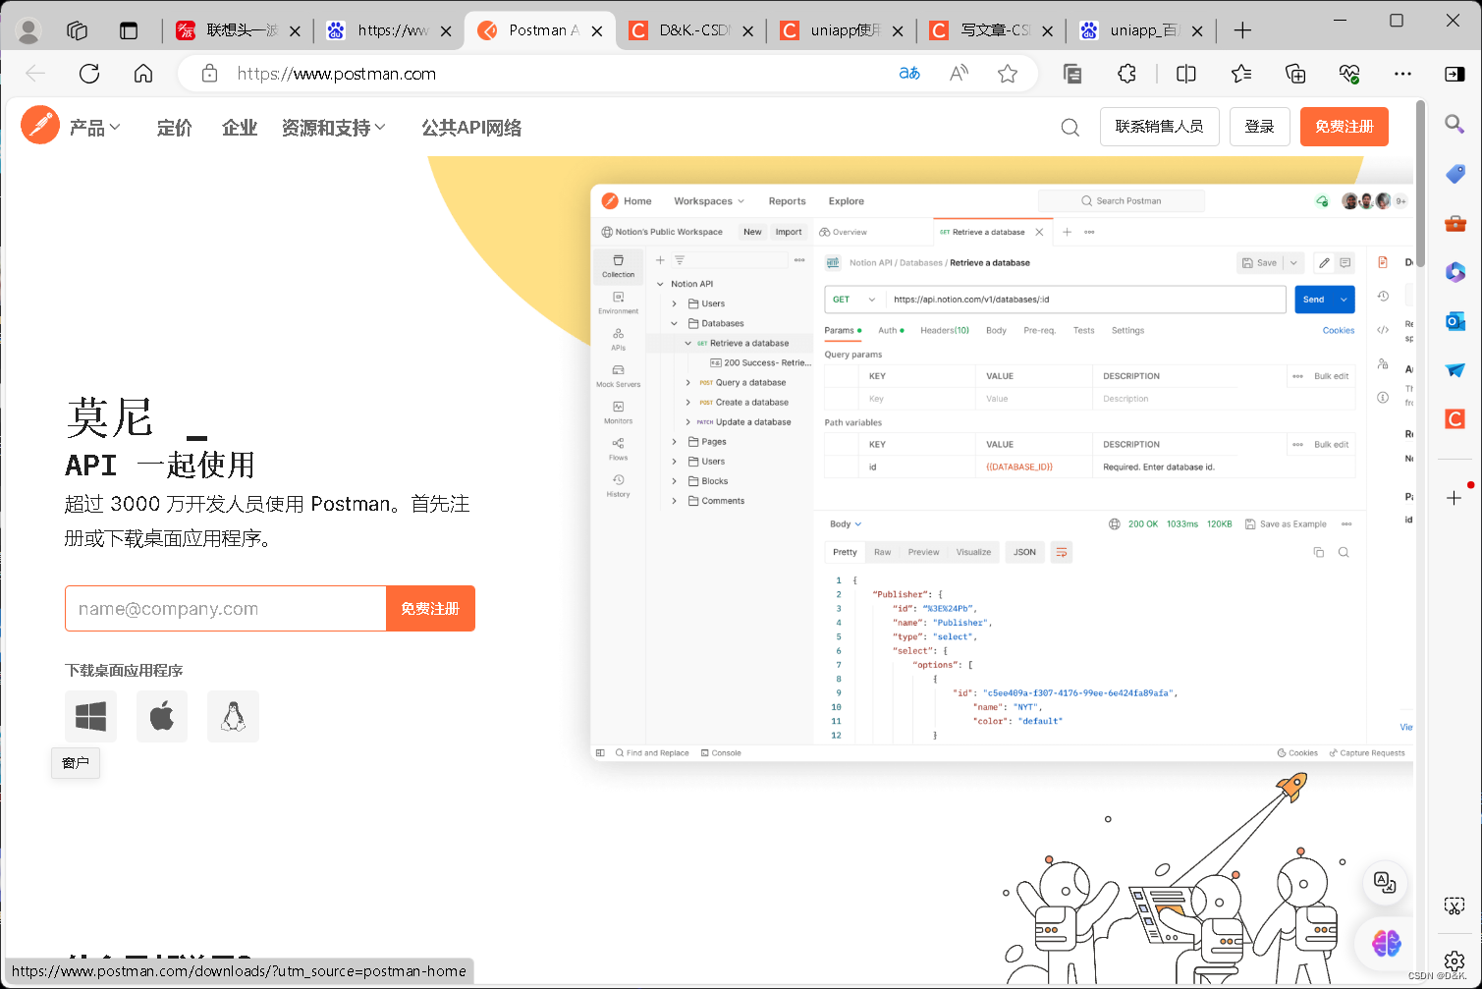Open a new browser tab
Screen dimensions: 1482x989
(1242, 30)
